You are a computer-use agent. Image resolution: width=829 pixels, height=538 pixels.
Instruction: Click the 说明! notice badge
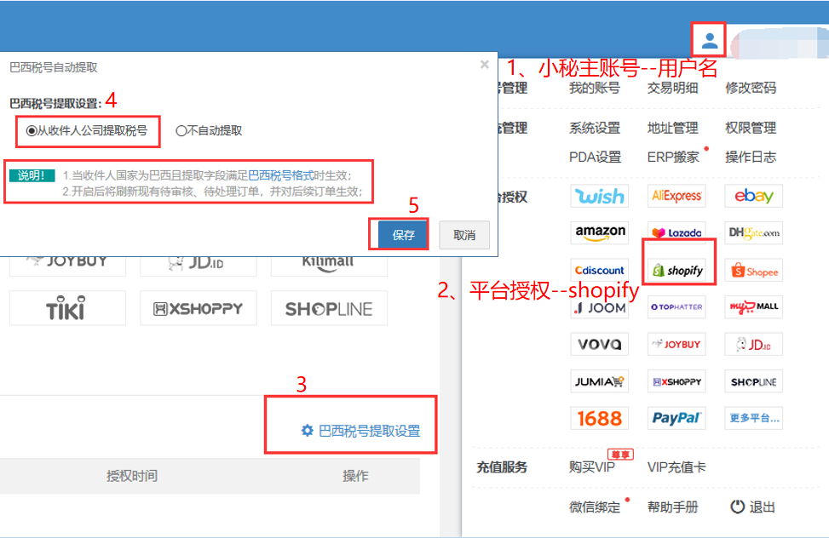pos(32,175)
